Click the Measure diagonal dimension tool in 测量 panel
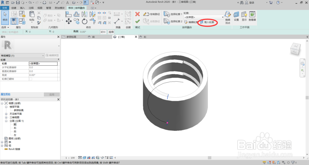The image size is (309, 165). pos(117,21)
